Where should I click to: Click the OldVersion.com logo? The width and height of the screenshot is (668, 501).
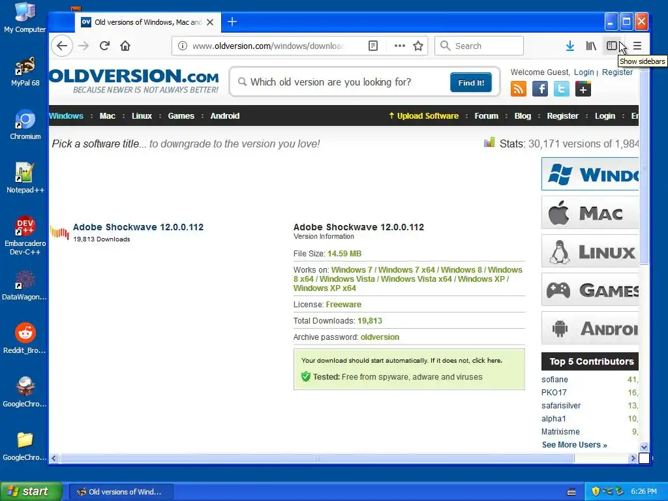click(x=134, y=81)
